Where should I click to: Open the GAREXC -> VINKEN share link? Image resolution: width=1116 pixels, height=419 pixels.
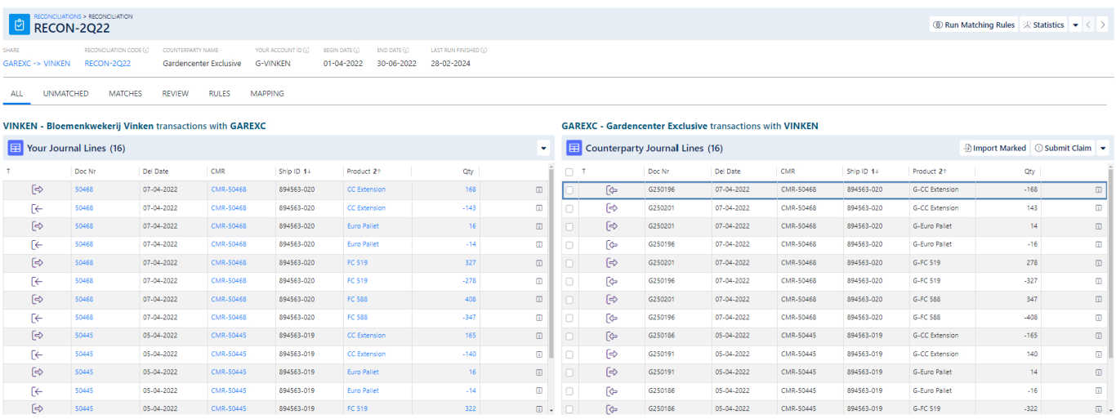(x=37, y=63)
